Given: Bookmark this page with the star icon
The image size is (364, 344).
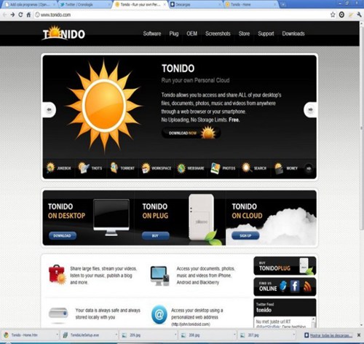Looking at the screenshot, I should 333,15.
